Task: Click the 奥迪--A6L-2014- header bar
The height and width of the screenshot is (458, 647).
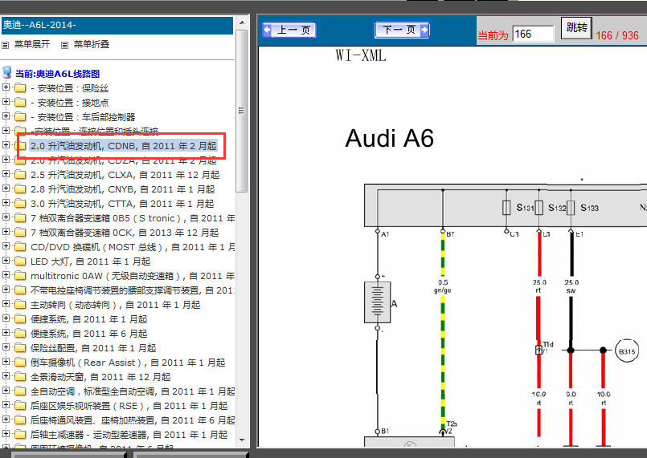Action: tap(117, 25)
